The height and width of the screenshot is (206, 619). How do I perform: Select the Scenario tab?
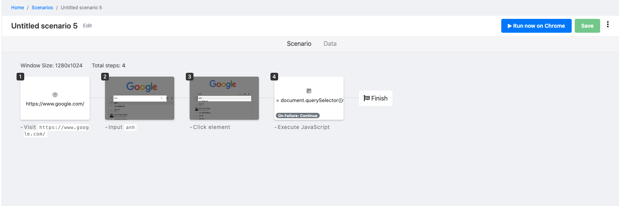pos(299,44)
